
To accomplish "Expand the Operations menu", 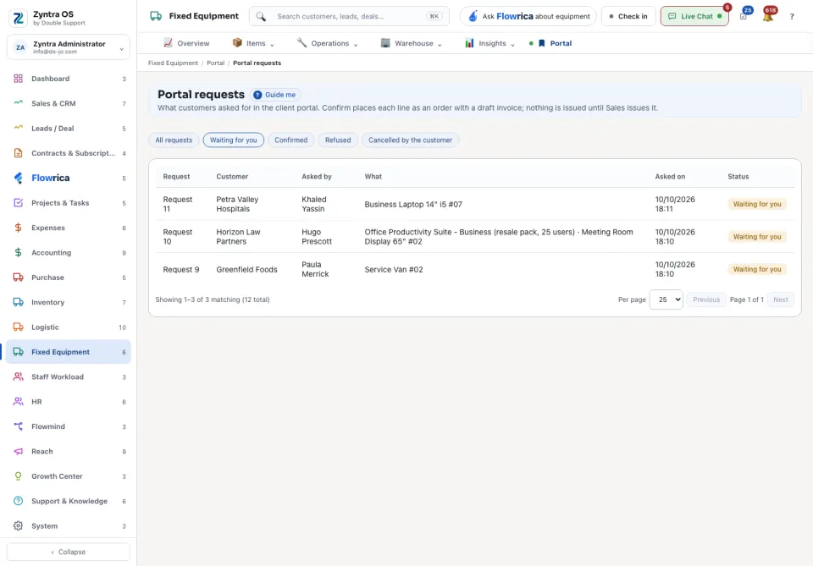I will (327, 43).
